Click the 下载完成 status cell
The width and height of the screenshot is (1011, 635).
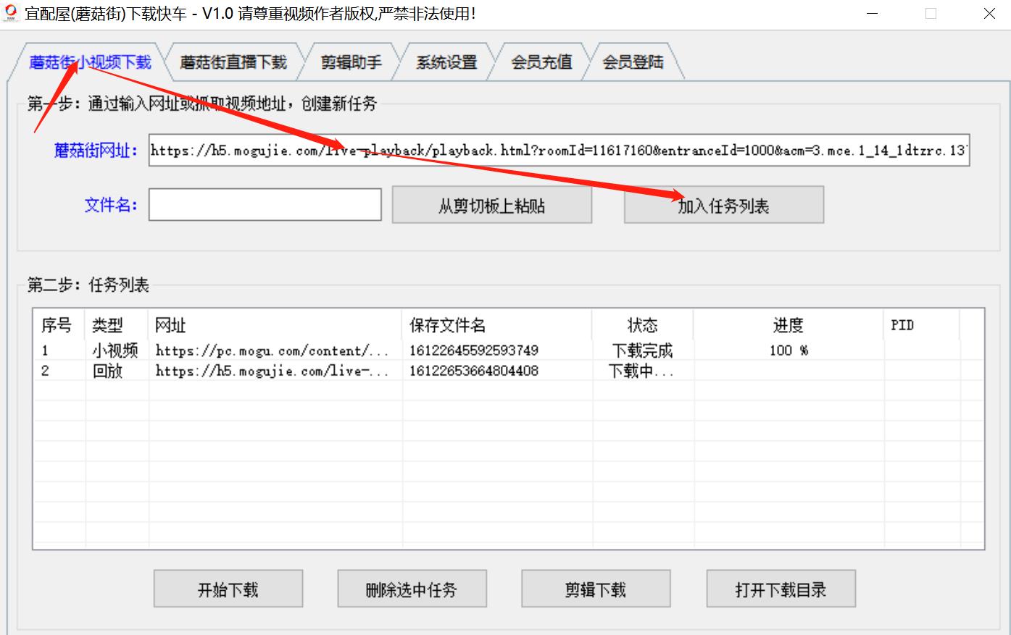point(643,350)
